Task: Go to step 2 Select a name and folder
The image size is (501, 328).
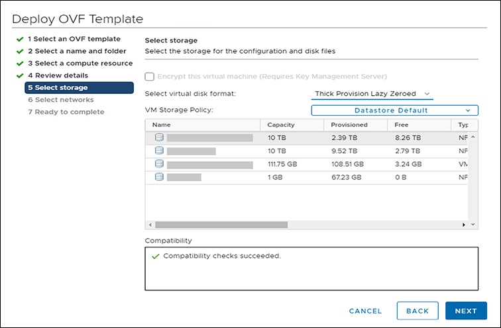Action: coord(77,51)
